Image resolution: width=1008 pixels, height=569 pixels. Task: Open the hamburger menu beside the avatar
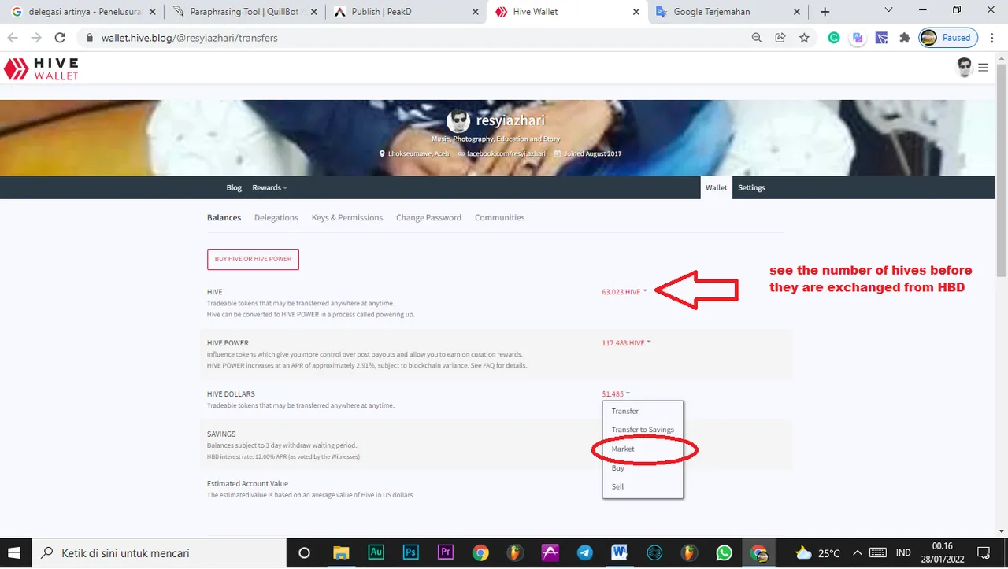point(983,68)
